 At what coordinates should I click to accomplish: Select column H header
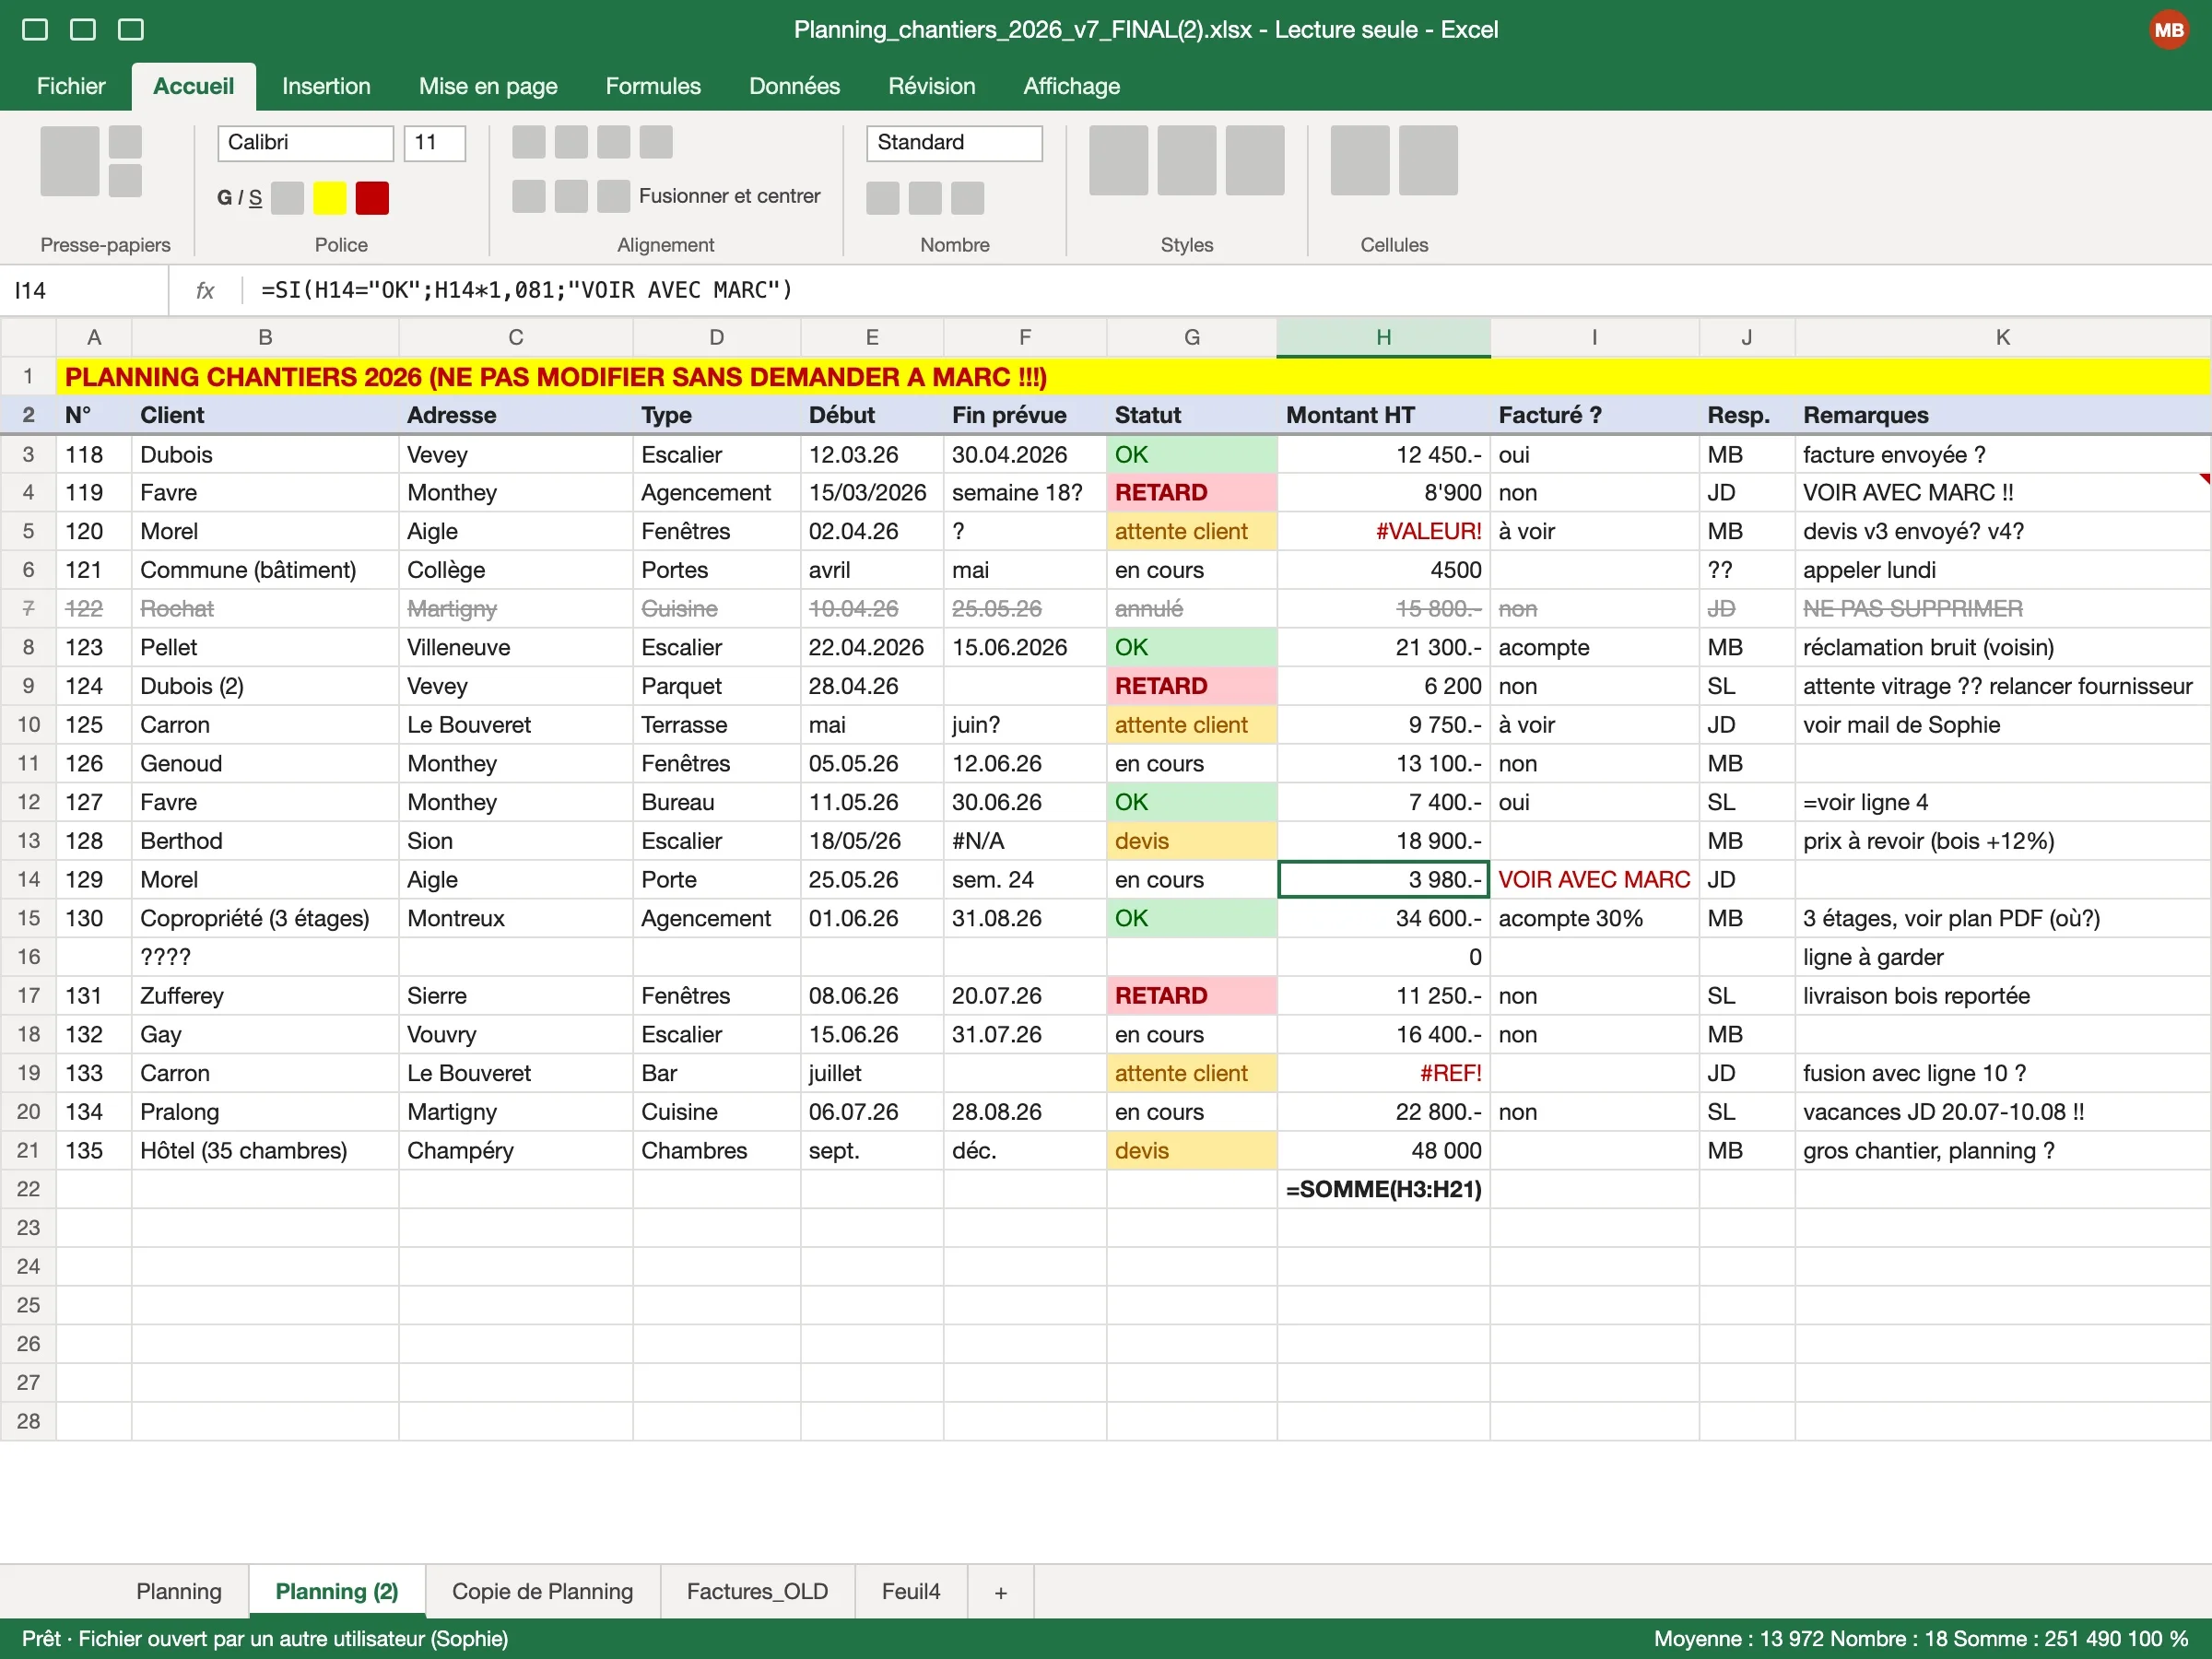pyautogui.click(x=1383, y=337)
